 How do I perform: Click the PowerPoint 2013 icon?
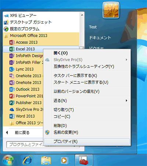[x=12, y=96]
